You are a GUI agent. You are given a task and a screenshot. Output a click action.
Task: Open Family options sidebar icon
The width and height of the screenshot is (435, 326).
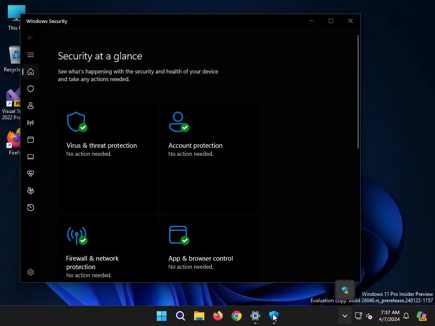31,191
